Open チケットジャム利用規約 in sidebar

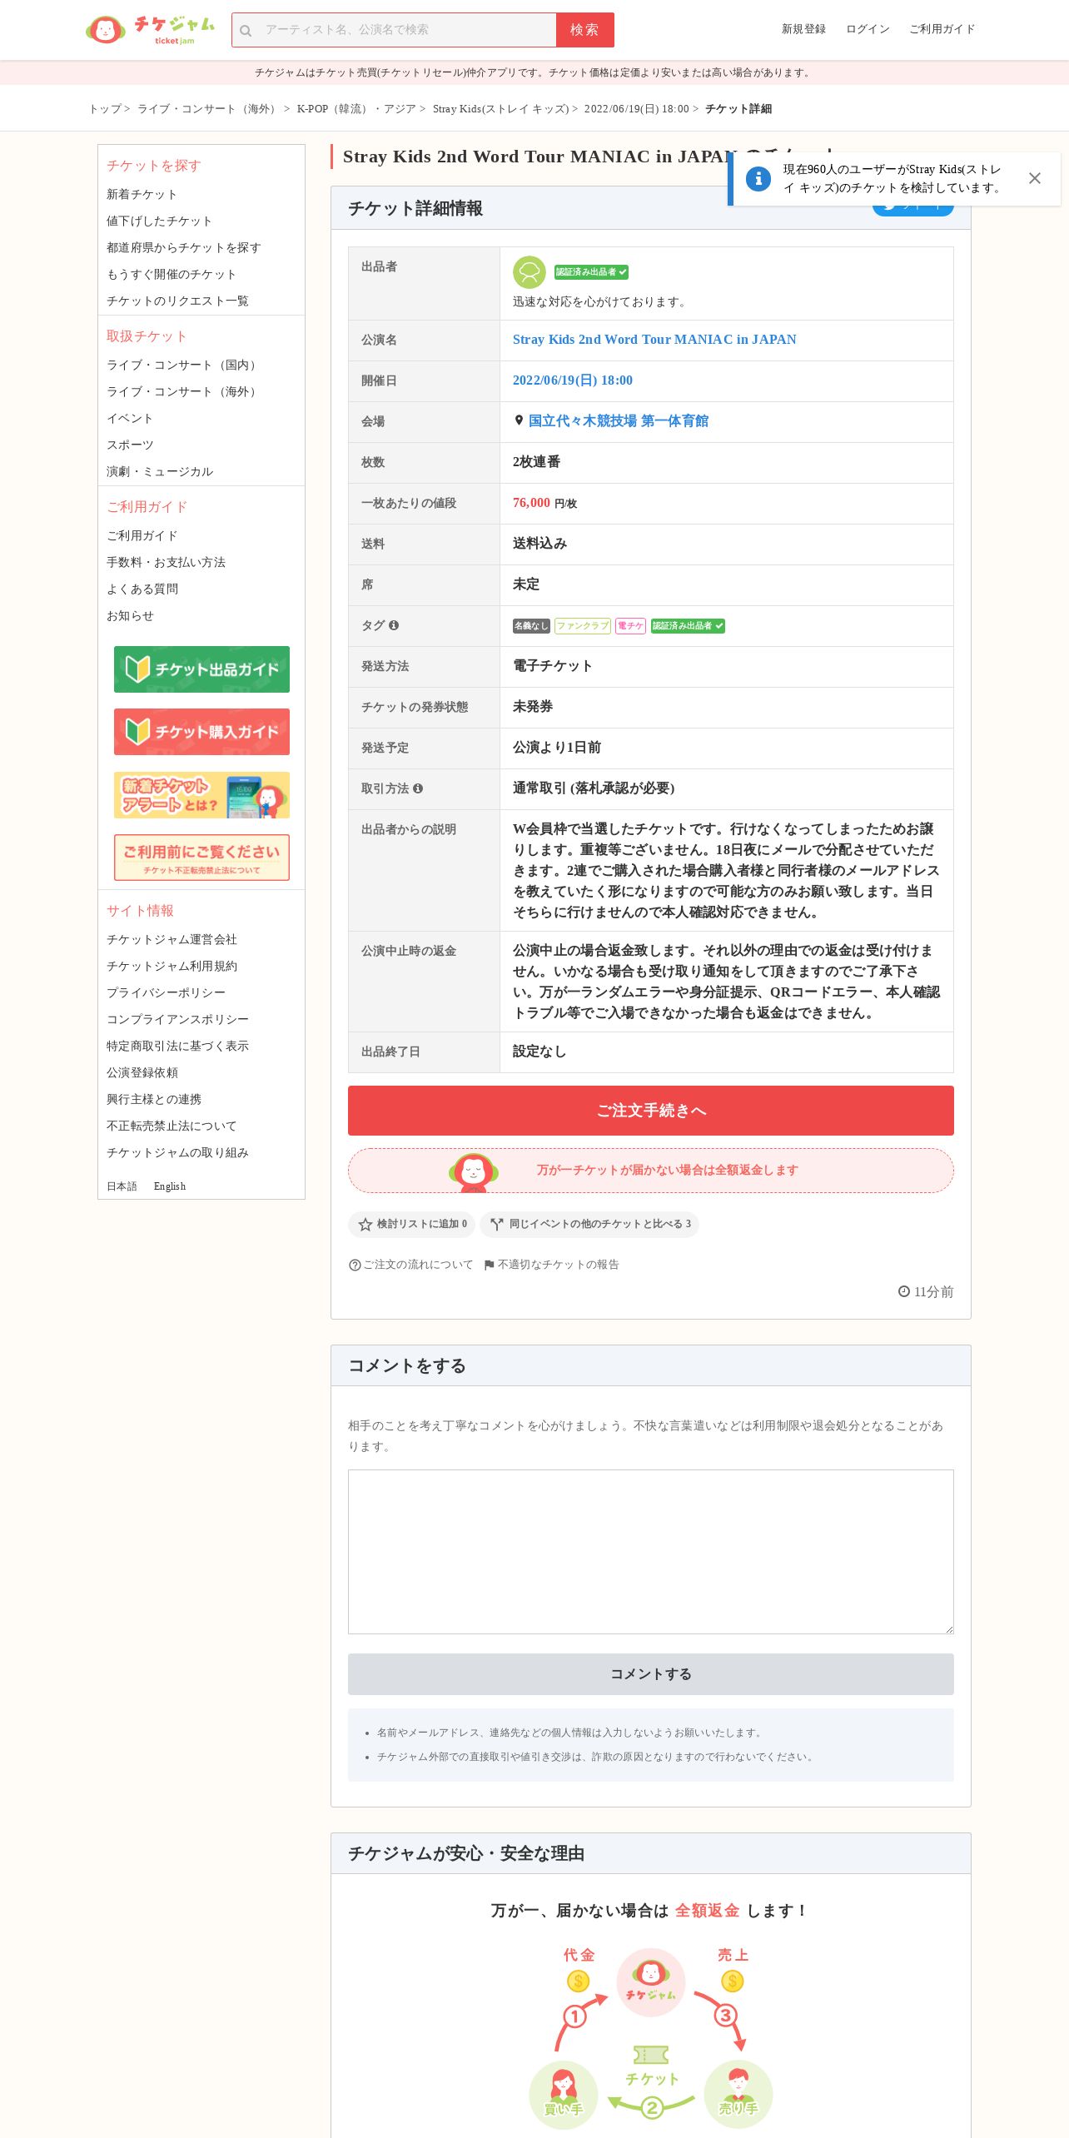click(x=172, y=967)
